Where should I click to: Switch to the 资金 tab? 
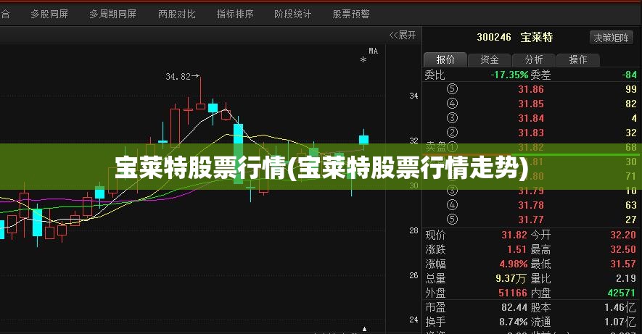click(489, 59)
